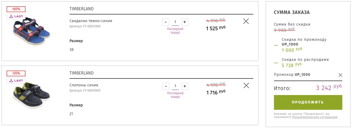This screenshot has height=129, width=352.
Task: Decrease quantity of dark blue sandals
Action: click(166, 22)
